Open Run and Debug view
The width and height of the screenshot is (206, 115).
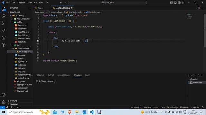click(x=4, y=30)
